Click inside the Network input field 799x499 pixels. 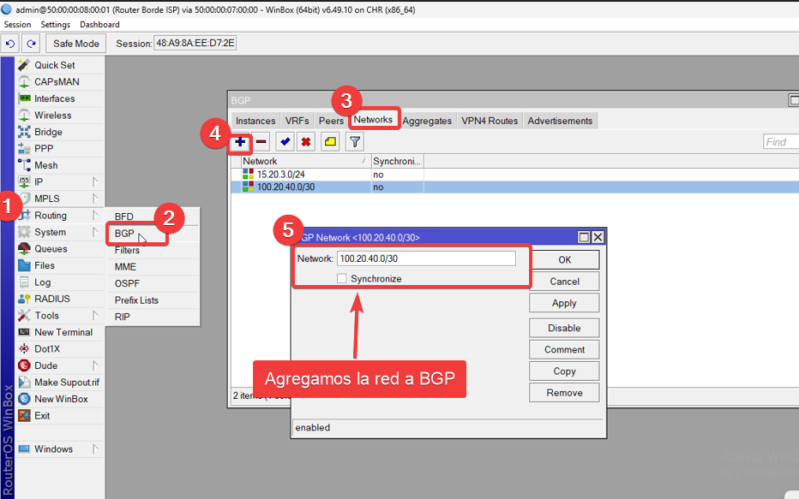(x=426, y=258)
